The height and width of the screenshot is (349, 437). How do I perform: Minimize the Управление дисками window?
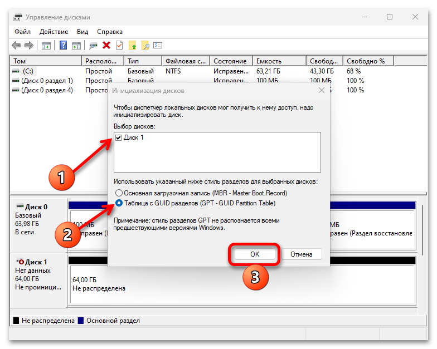coord(365,17)
